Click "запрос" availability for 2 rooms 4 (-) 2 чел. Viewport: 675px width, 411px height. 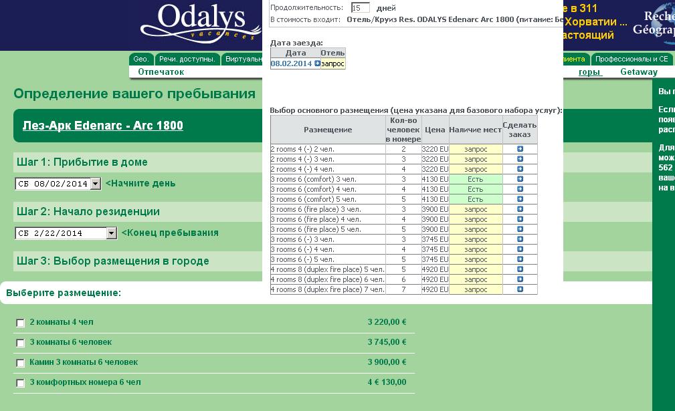pyautogui.click(x=476, y=149)
